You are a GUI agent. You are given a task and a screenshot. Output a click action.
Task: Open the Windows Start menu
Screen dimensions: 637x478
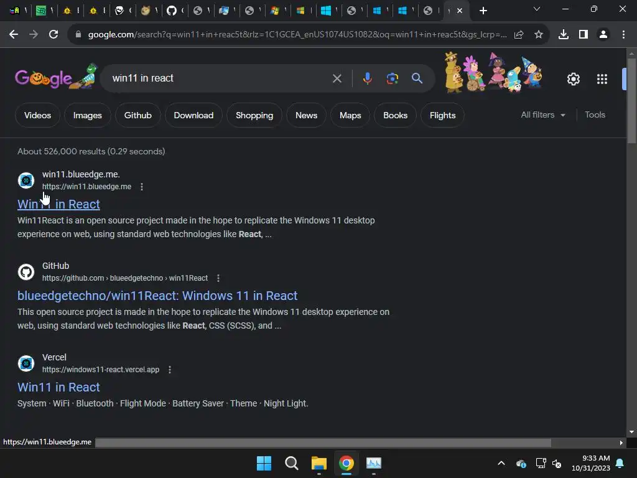click(x=264, y=463)
